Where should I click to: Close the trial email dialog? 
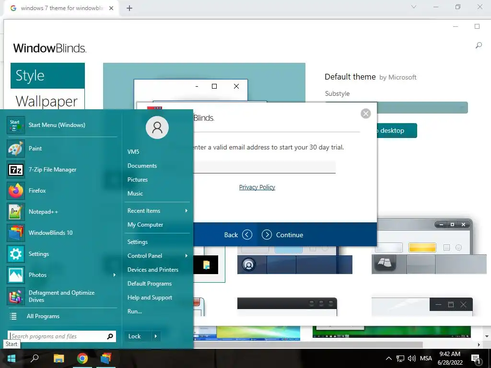coord(366,113)
